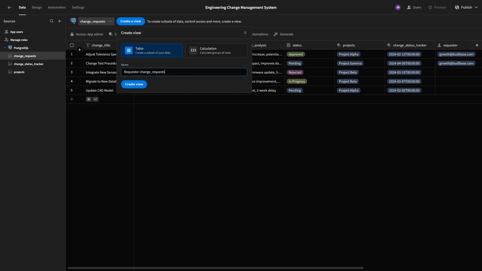Add a new source with plus icon

pos(59,21)
